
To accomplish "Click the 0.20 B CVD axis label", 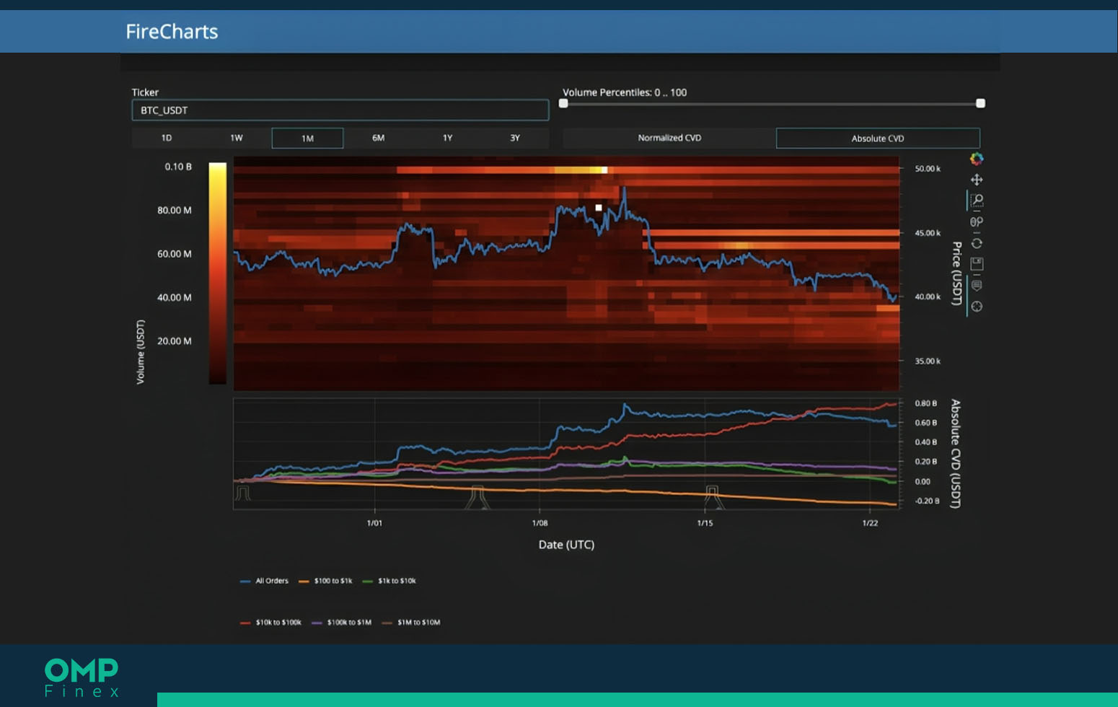I will click(926, 462).
